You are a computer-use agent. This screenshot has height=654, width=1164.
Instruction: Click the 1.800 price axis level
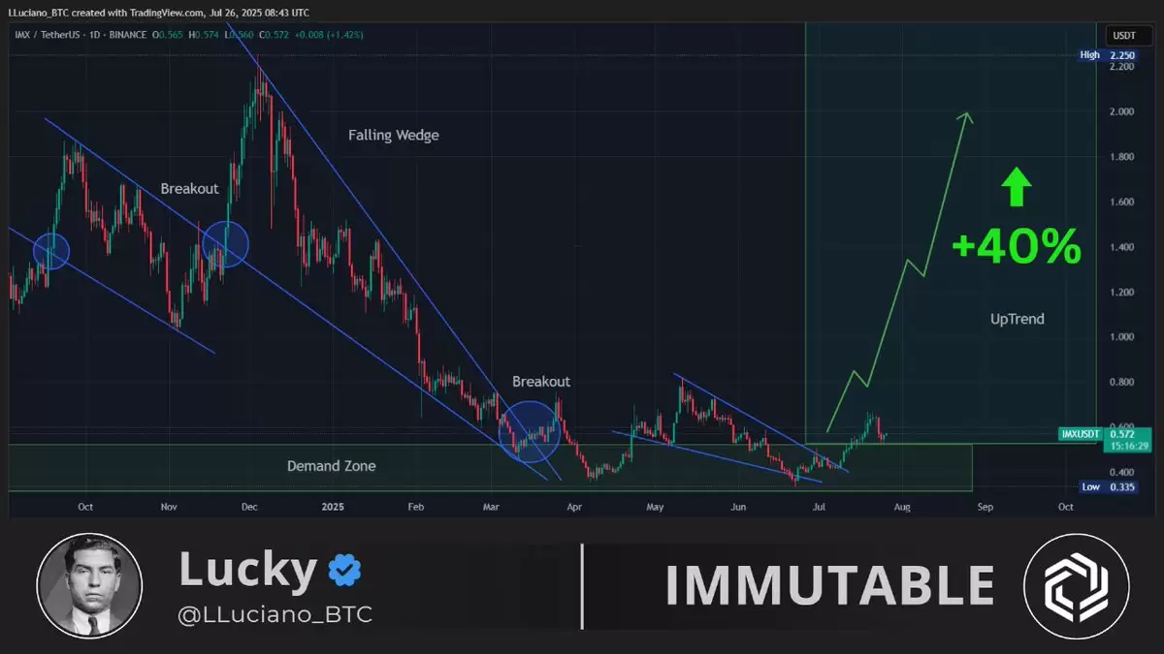click(1123, 157)
